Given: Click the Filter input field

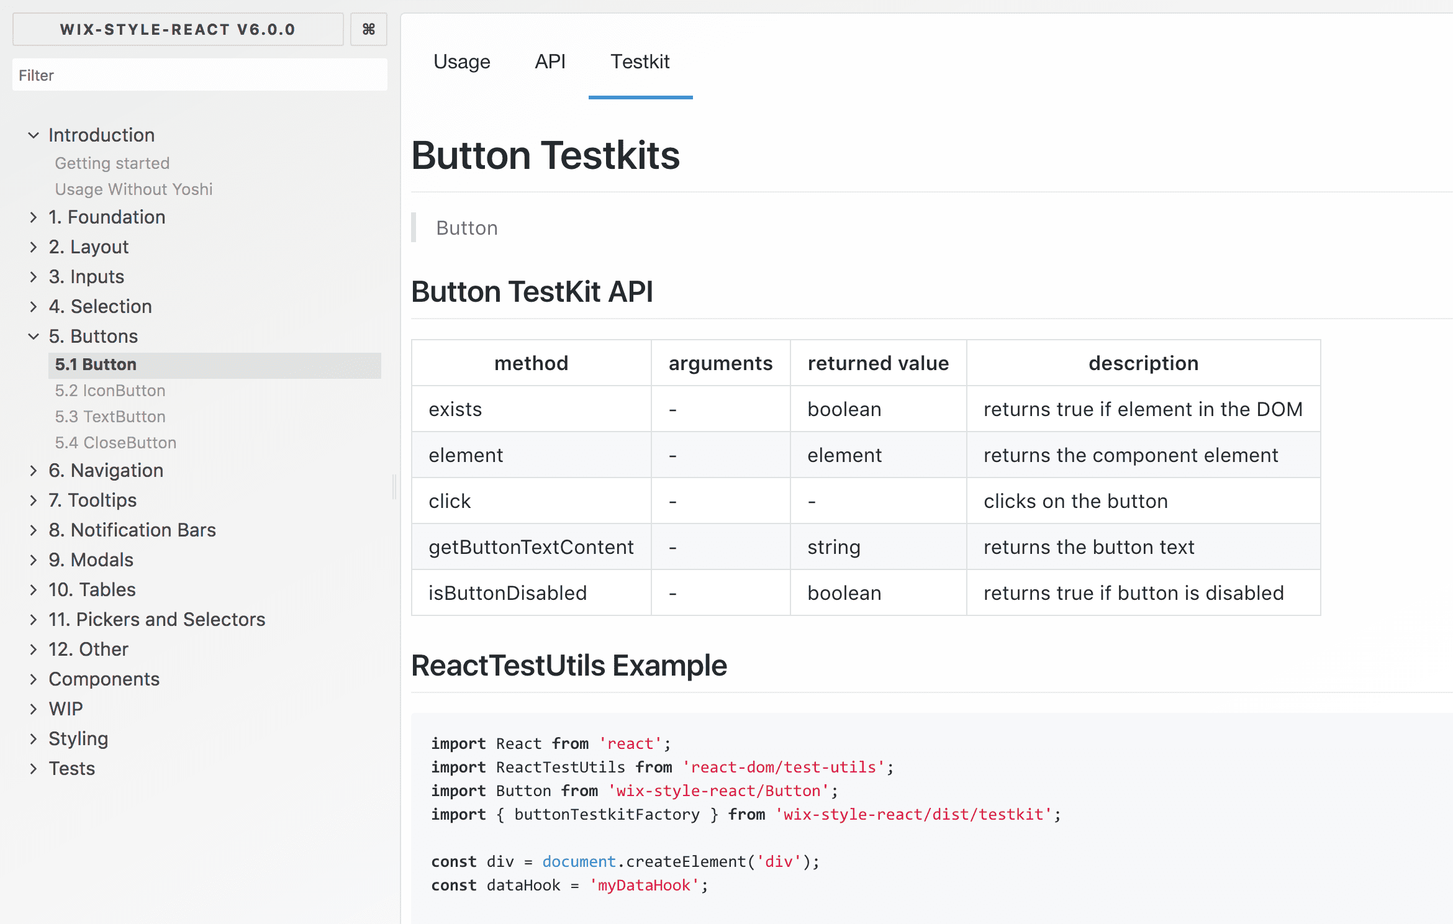Looking at the screenshot, I should click(200, 75).
